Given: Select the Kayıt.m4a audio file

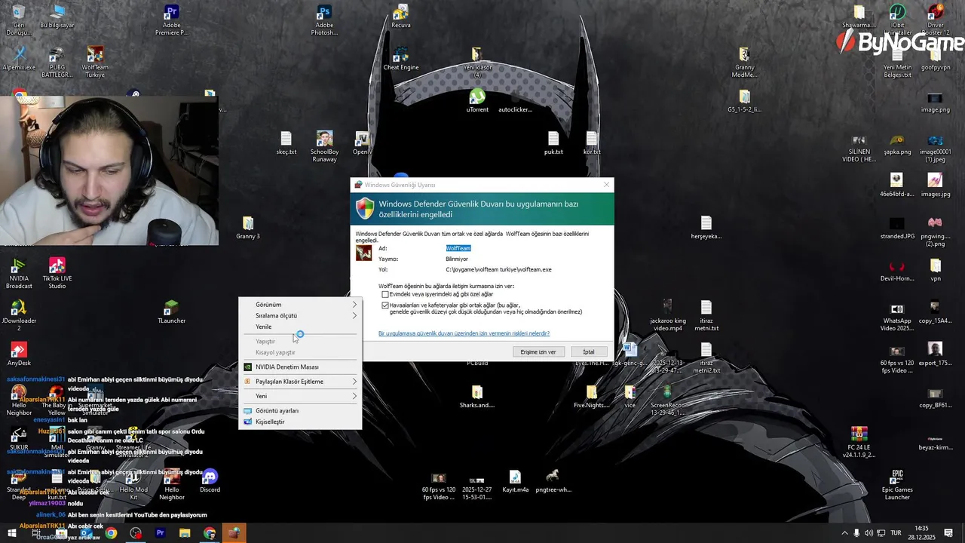Looking at the screenshot, I should [x=515, y=481].
